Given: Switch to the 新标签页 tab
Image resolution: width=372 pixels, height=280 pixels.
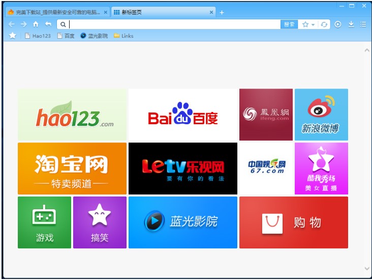Looking at the screenshot, I should (x=163, y=12).
